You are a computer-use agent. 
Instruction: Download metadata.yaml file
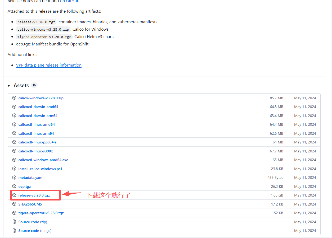point(31,178)
